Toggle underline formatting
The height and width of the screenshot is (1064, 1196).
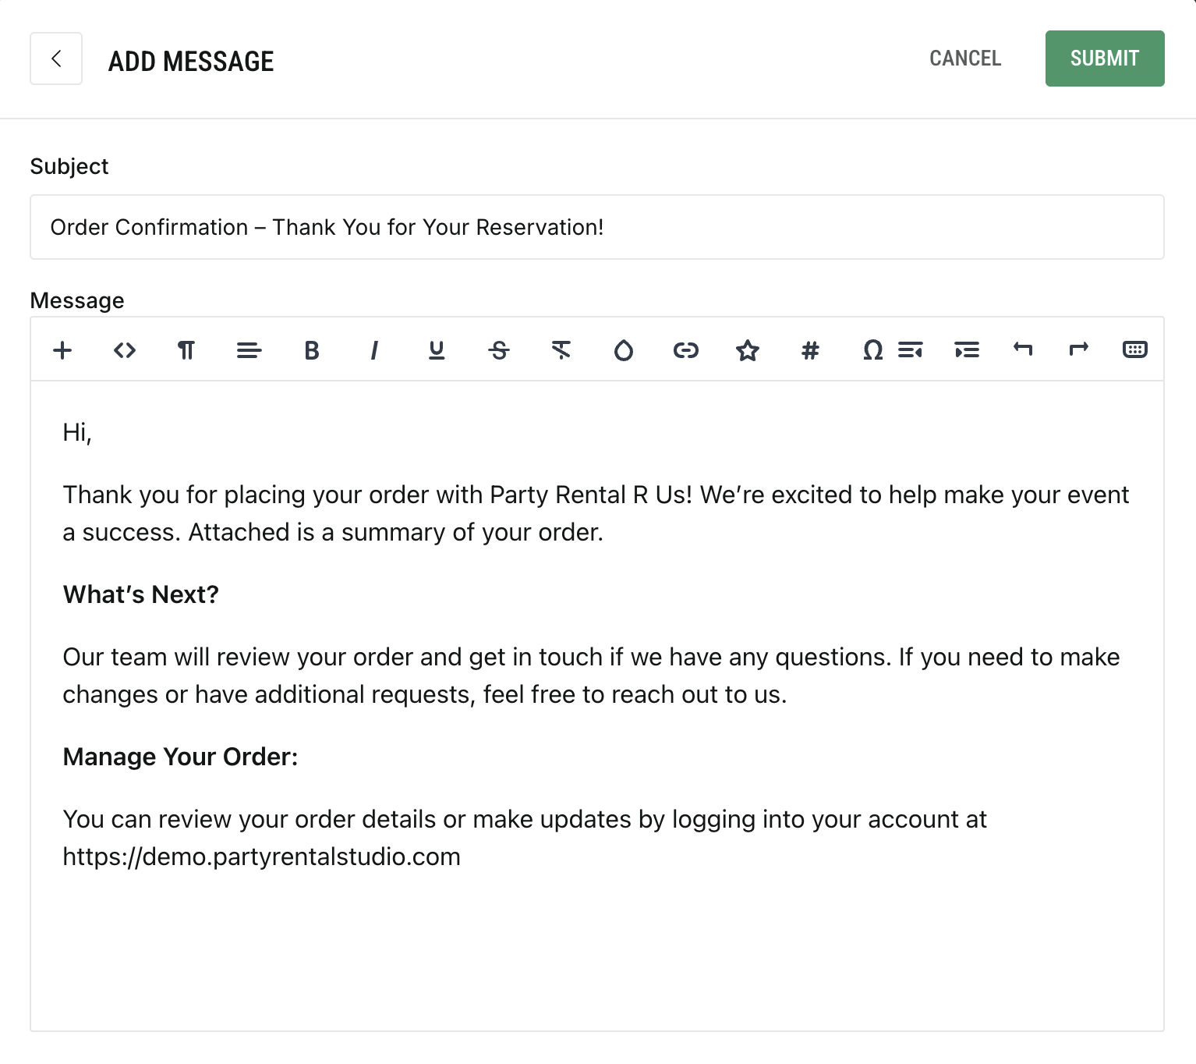(437, 350)
